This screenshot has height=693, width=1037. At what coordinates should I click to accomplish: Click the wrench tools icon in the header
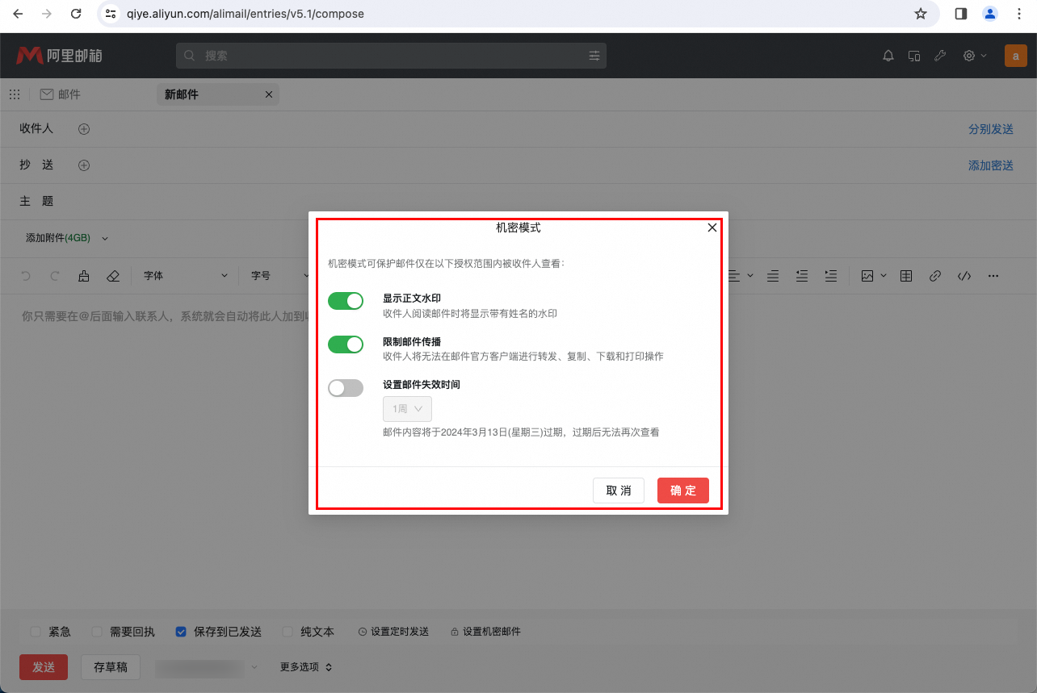[x=939, y=55]
